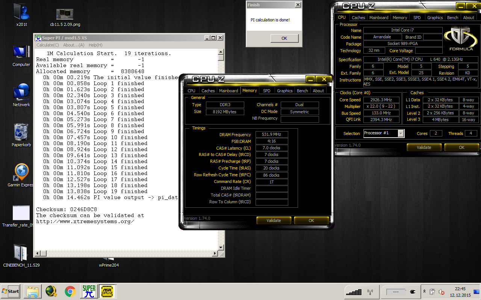The image size is (481, 300).
Task: Switch to Super PI in the taskbar
Action: pos(89,291)
